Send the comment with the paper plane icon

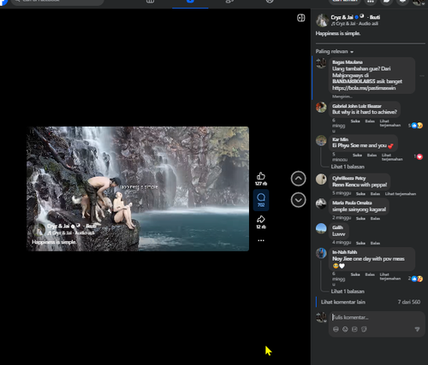coord(417,329)
